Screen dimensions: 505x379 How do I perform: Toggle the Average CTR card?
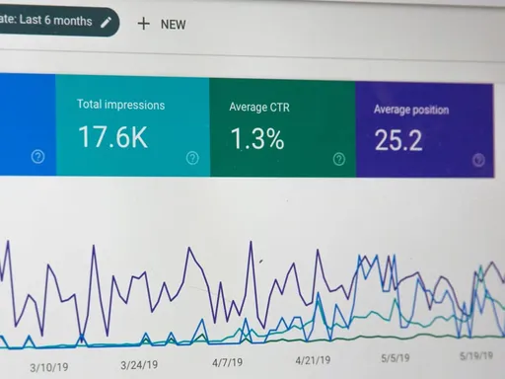click(x=282, y=128)
